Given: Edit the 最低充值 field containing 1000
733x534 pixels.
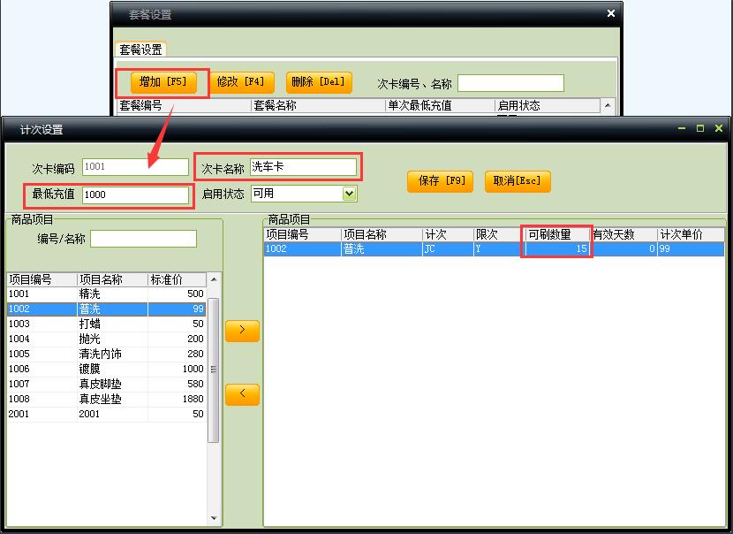Looking at the screenshot, I should (136, 195).
